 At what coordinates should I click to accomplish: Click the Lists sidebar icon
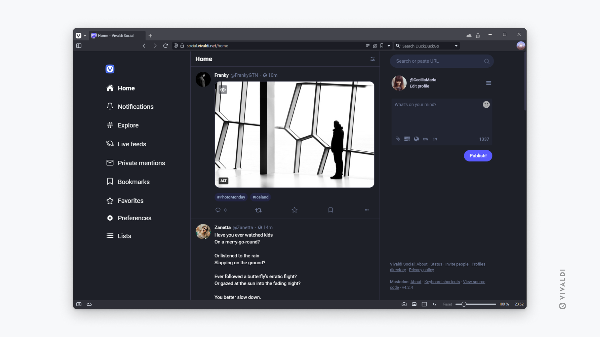(x=110, y=236)
